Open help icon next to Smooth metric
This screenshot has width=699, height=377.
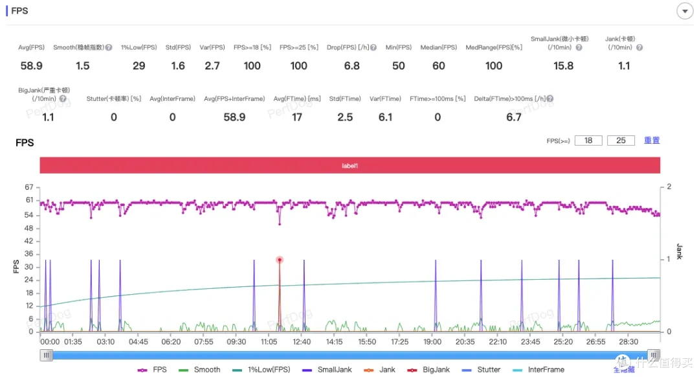(109, 47)
